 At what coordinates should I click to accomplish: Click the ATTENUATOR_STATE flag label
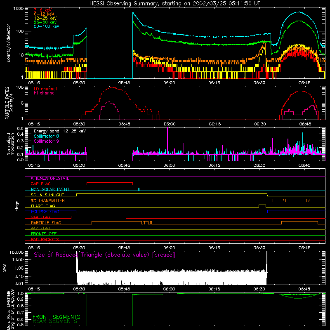(50, 179)
